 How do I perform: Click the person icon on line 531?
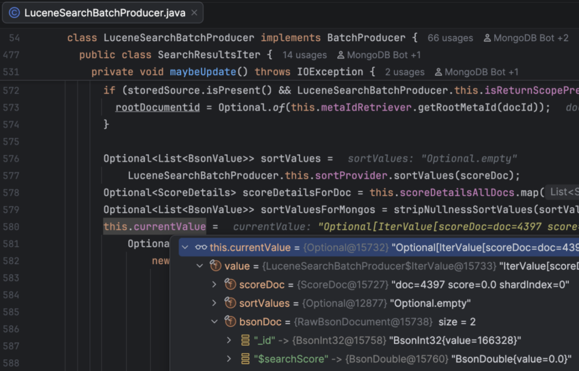pyautogui.click(x=438, y=72)
